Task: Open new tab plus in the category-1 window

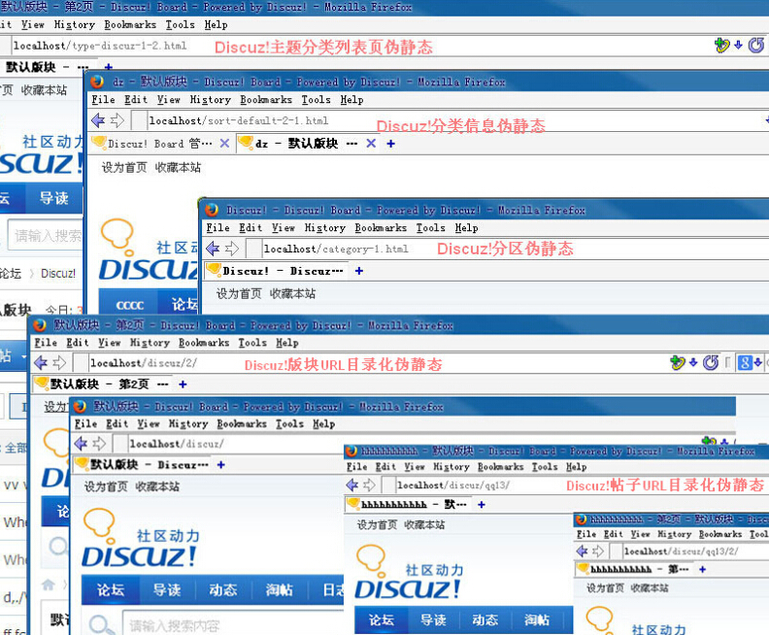Action: click(359, 271)
